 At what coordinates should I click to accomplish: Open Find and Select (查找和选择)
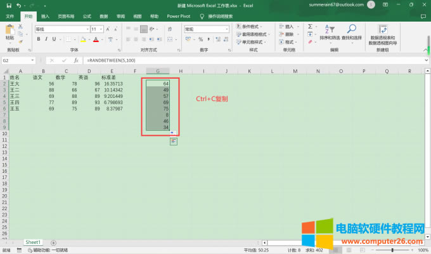(351, 32)
